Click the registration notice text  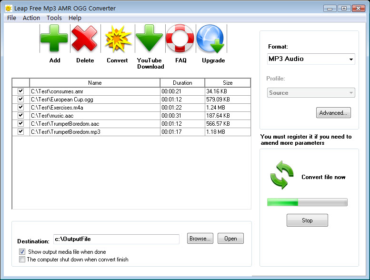point(306,140)
